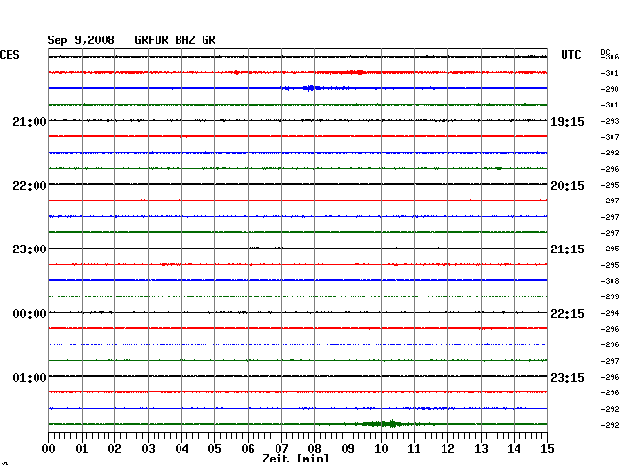Click minute axis tick label 06
This screenshot has height=474, width=624.
pos(248,449)
